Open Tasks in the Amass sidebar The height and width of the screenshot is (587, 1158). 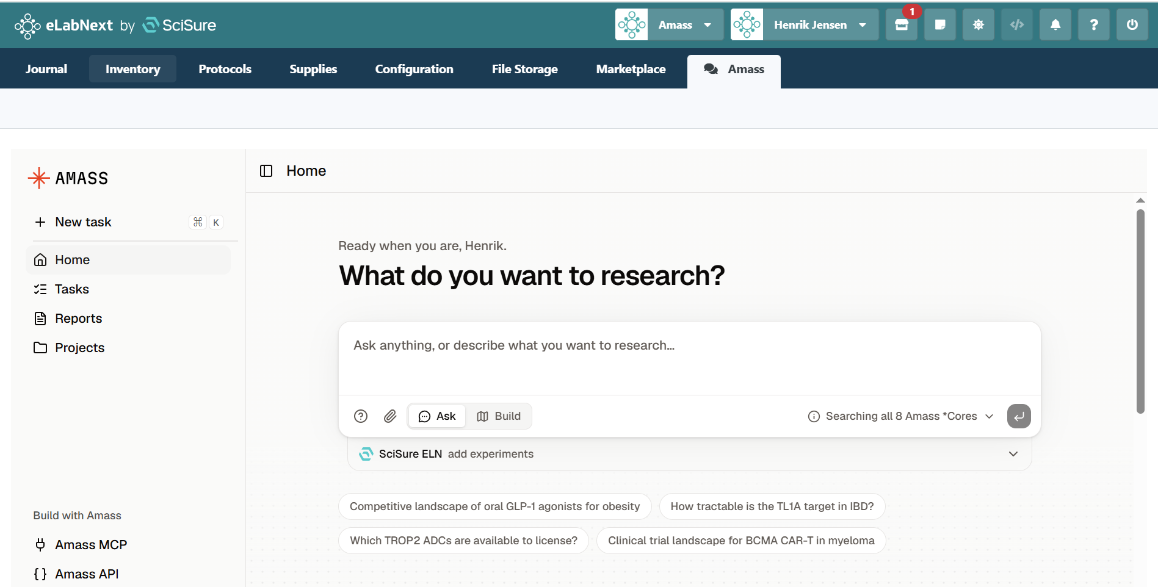click(x=128, y=289)
